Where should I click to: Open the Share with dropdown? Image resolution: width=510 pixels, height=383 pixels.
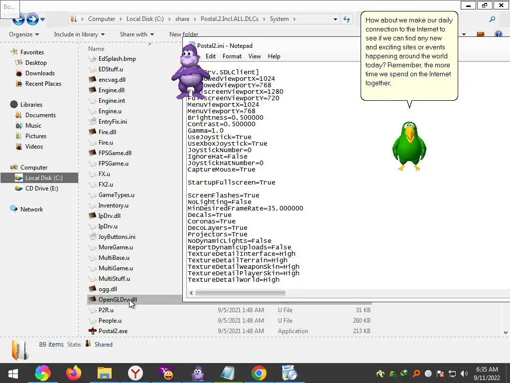(136, 34)
